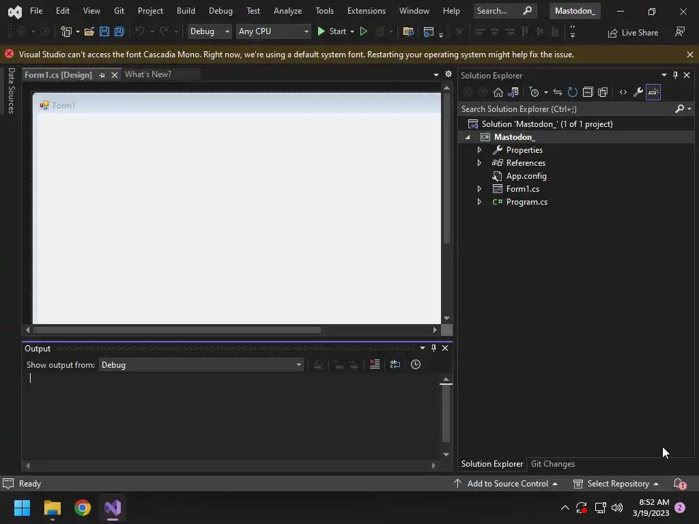Toggle auto-hide pin on Solution Explorer
This screenshot has width=699, height=524.
click(x=675, y=75)
